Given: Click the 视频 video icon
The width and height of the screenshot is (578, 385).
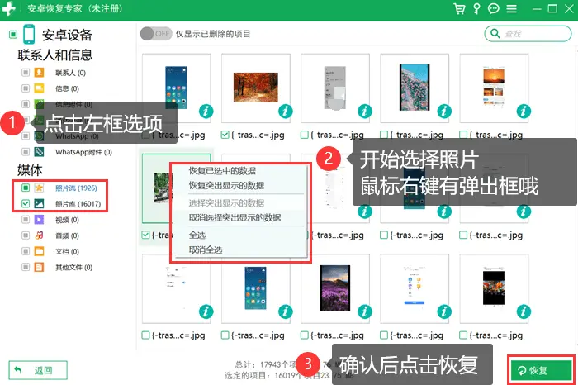Looking at the screenshot, I should 39,220.
